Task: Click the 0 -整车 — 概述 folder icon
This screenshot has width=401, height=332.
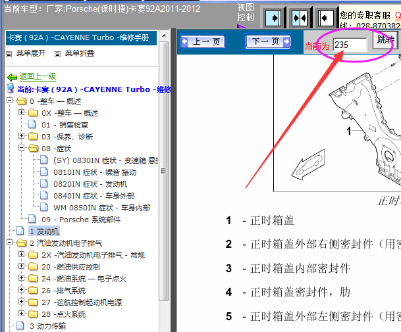Action: click(x=22, y=101)
